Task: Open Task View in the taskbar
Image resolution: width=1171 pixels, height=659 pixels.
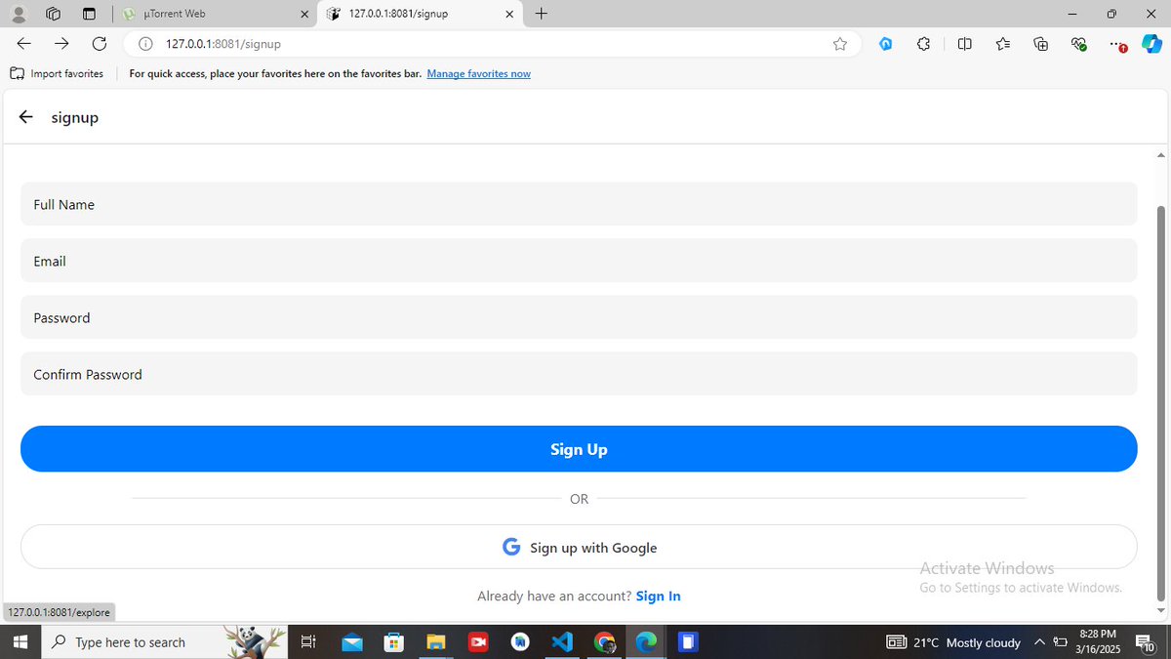Action: [307, 641]
